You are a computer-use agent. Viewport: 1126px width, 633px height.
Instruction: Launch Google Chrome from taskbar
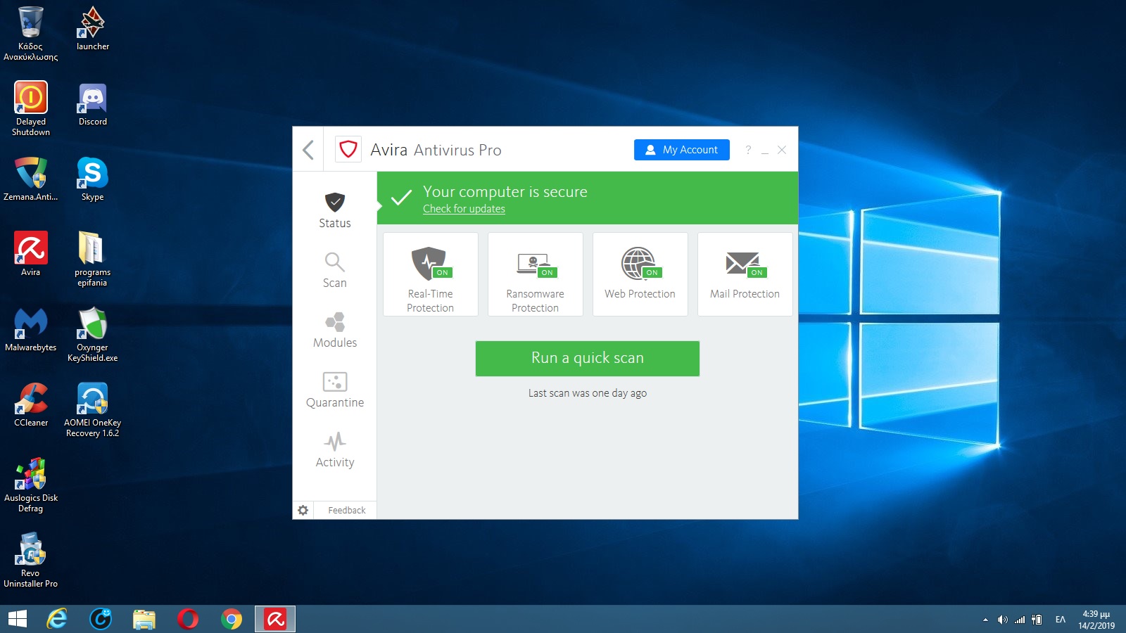[232, 619]
